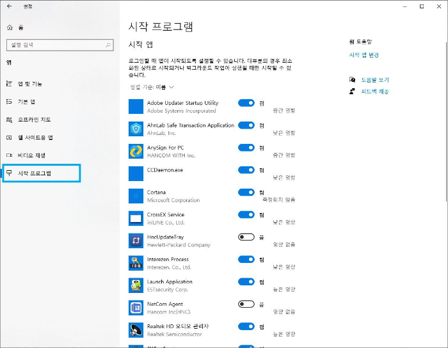Click CCDaemon.exe blue square icon

[x=136, y=173]
